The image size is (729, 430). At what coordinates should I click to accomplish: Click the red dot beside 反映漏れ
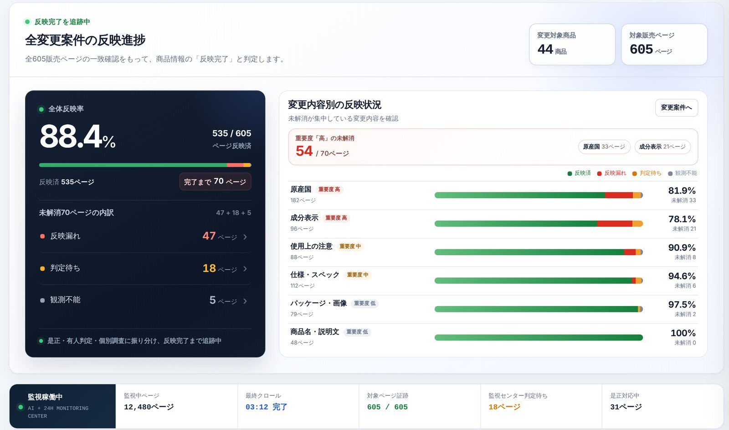(x=42, y=236)
